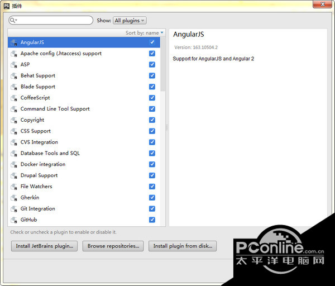Uncheck Apache config (.htaccess) support
This screenshot has width=335, height=286.
pyautogui.click(x=152, y=53)
